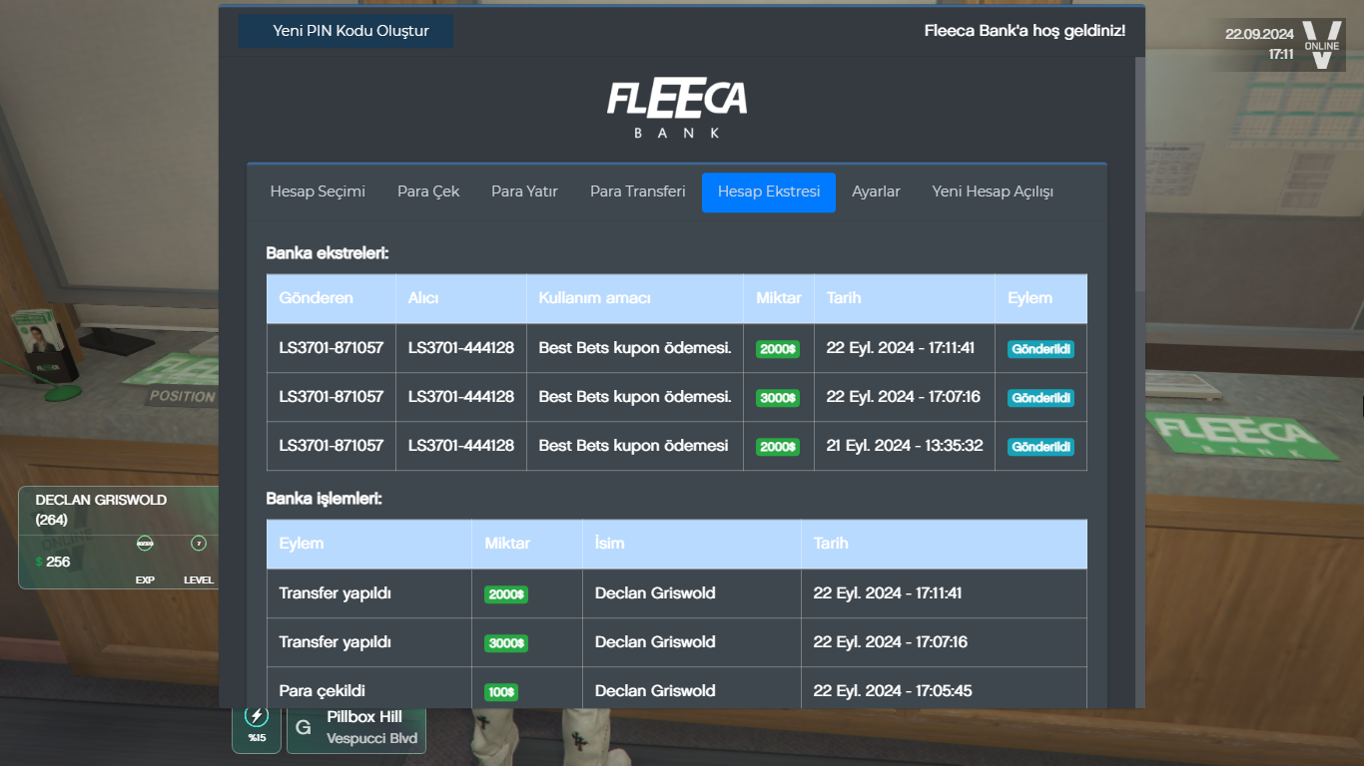Click the Yeni PIN Kodu Oluştur button
Image resolution: width=1364 pixels, height=766 pixels.
click(345, 31)
